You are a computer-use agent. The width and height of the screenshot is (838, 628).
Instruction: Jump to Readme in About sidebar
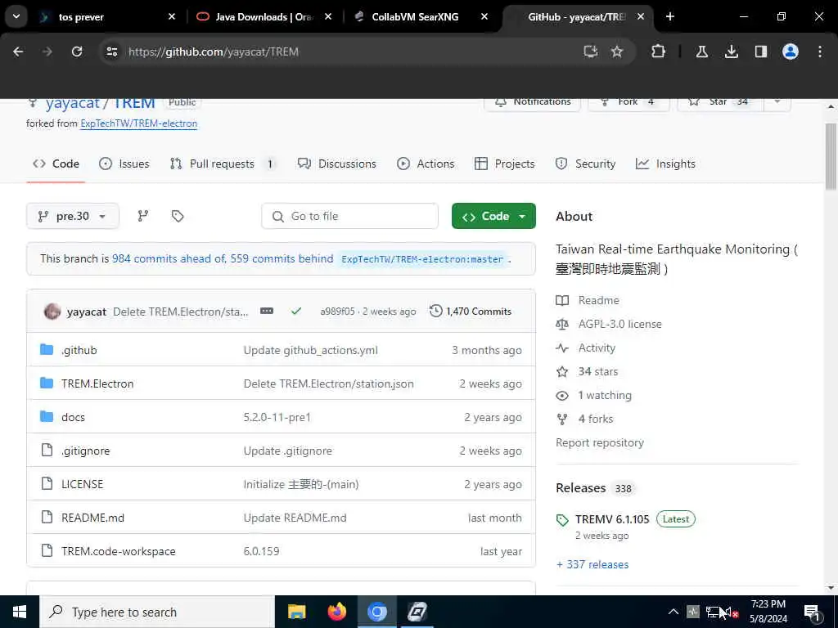click(x=598, y=301)
